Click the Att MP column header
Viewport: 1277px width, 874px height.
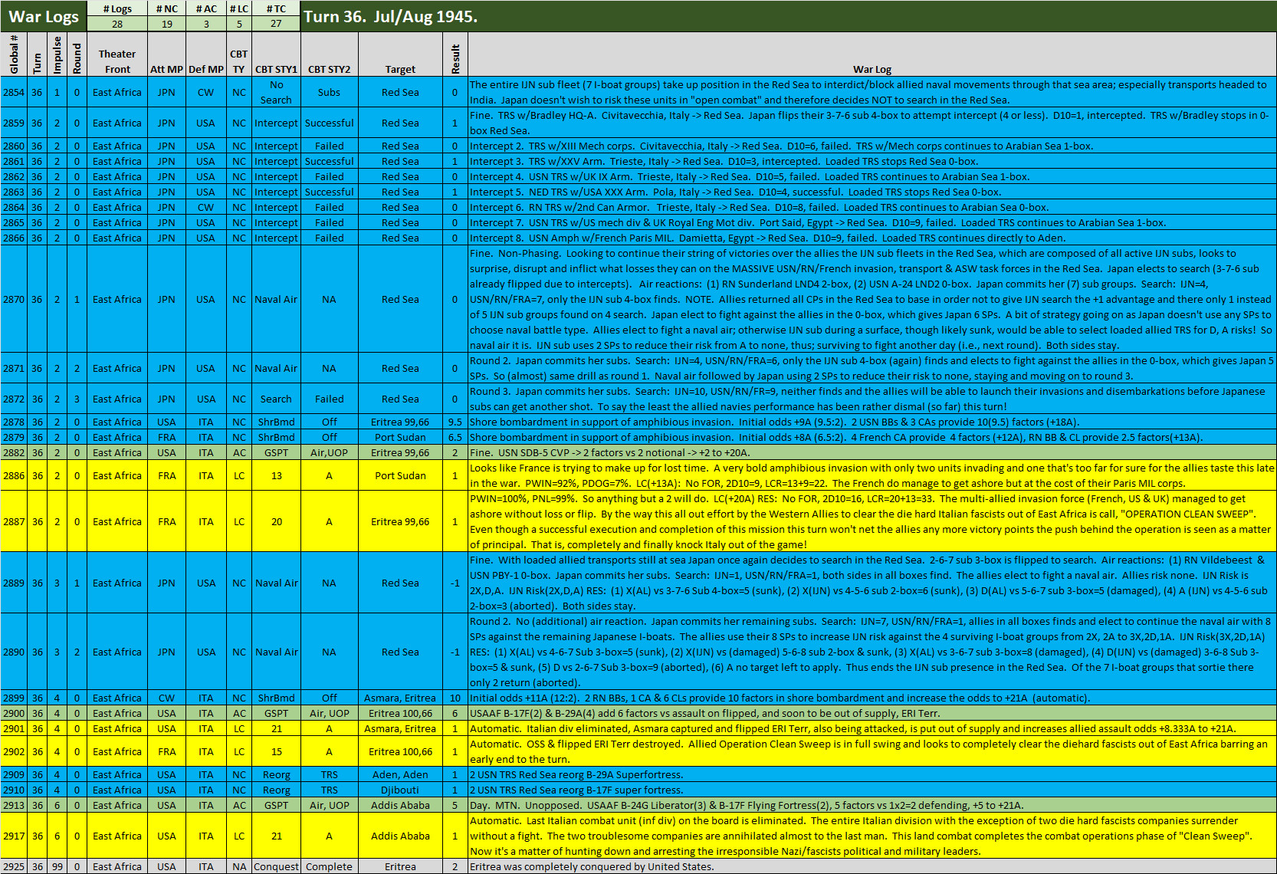coord(166,69)
